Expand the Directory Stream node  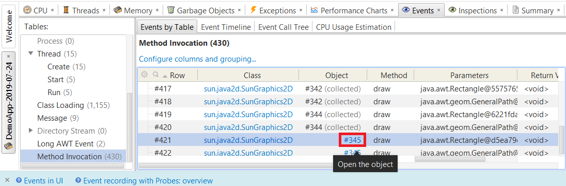point(30,131)
